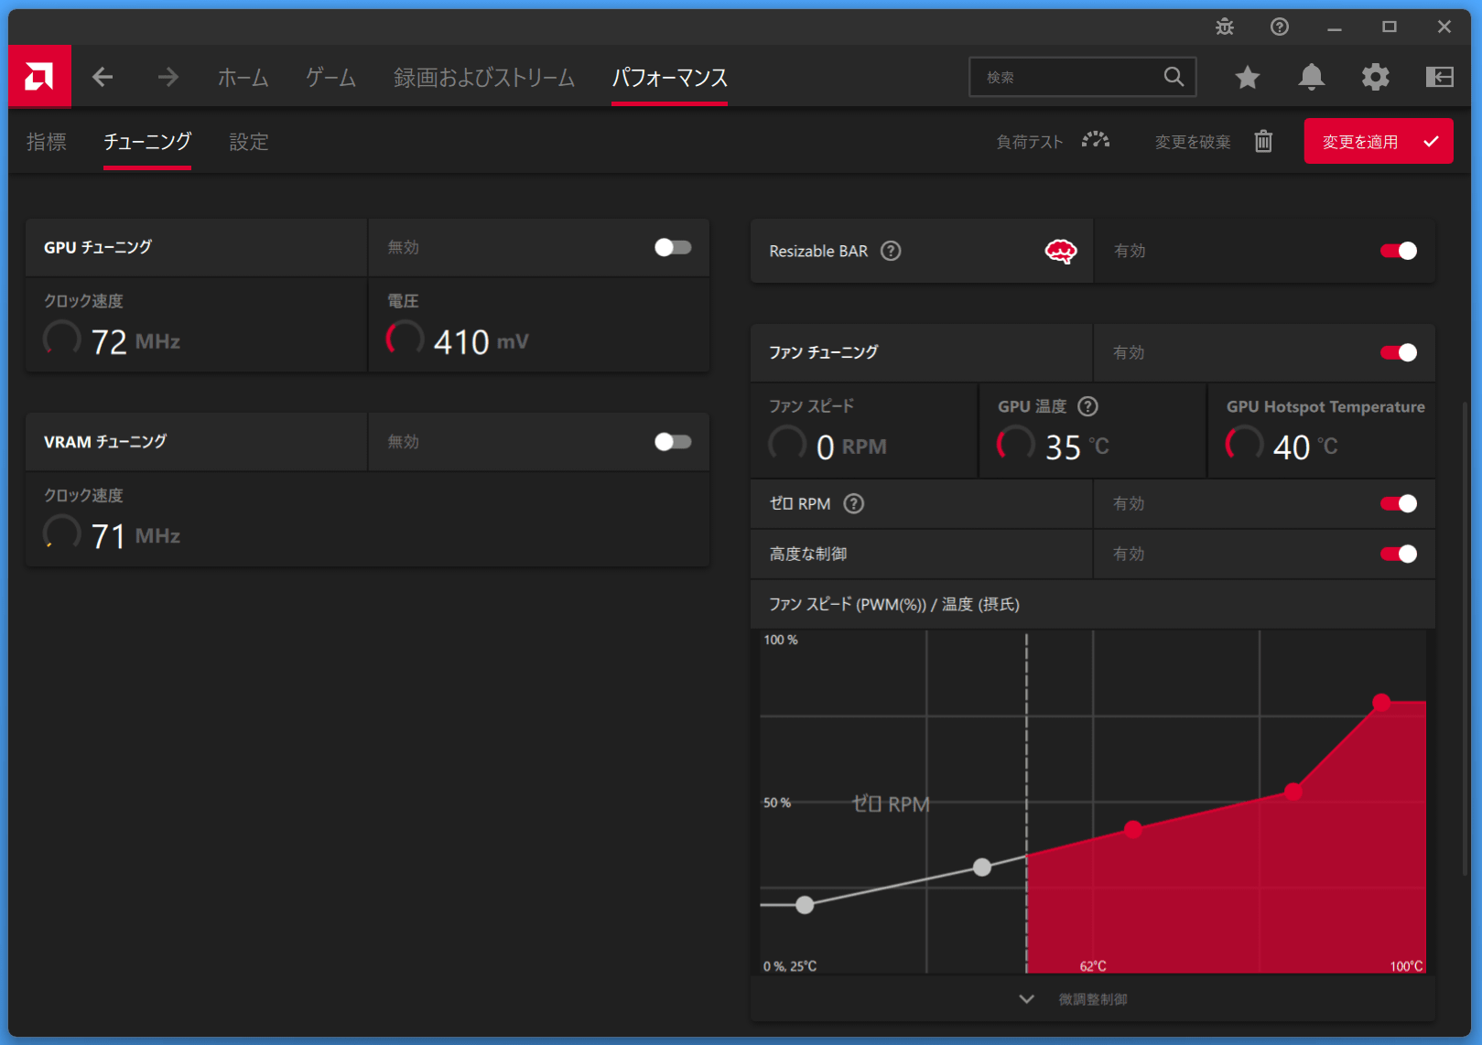The image size is (1482, 1045).
Task: Click the 100 % axis label
Action: click(x=781, y=640)
